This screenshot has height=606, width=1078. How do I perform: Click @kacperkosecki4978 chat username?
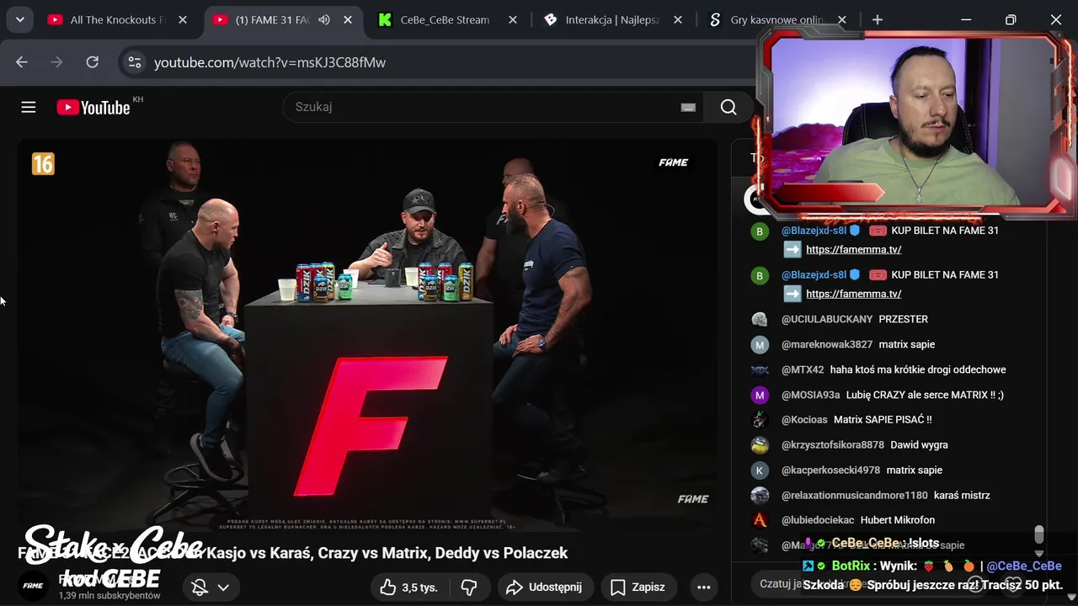point(830,470)
